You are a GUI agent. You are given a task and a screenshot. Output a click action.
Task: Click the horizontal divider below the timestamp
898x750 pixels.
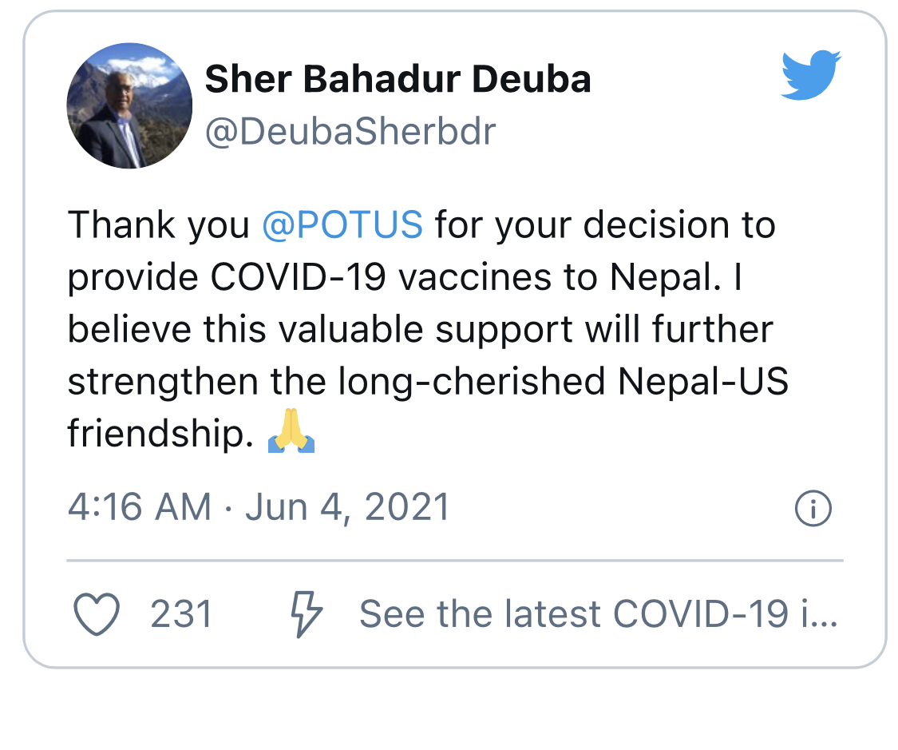tap(455, 561)
